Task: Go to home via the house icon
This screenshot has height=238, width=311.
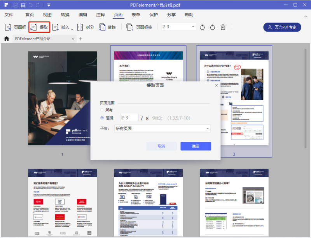Action: point(6,39)
